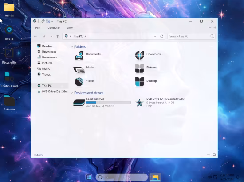Go up one level with up arrow
This screenshot has height=182, width=244.
coord(58,36)
